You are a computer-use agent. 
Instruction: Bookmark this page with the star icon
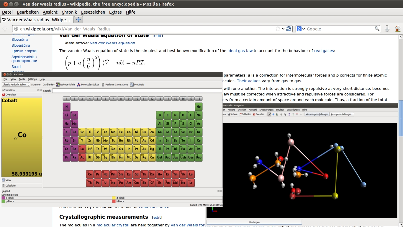(278, 29)
